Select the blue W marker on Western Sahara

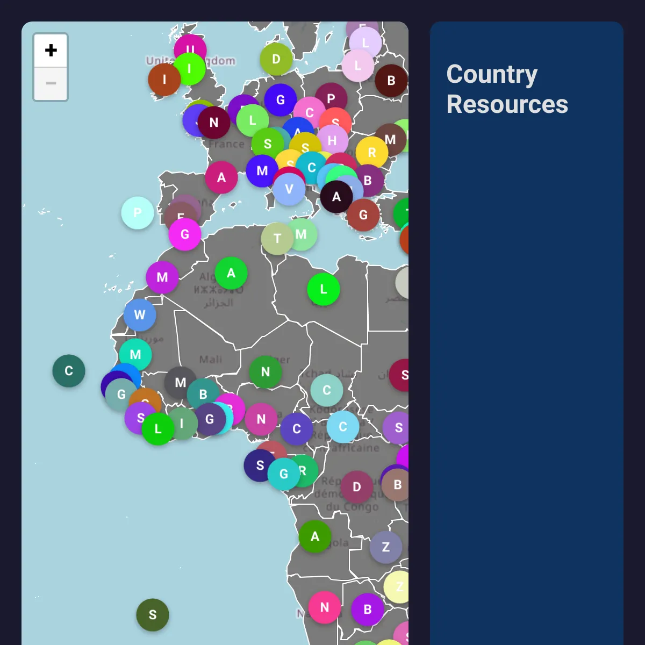(140, 315)
